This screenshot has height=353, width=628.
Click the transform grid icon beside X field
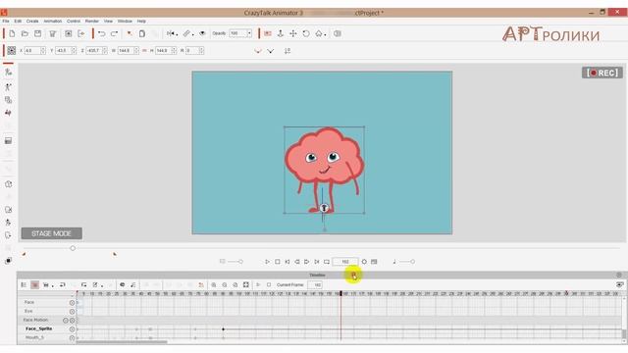pos(11,50)
